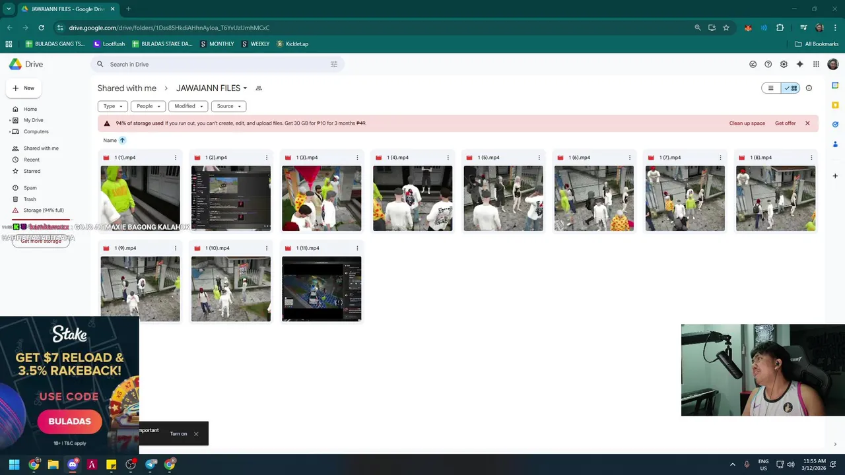Open shared folder people icon next to JAWAIANN FILES
Viewport: 845px width, 475px height.
pyautogui.click(x=259, y=88)
